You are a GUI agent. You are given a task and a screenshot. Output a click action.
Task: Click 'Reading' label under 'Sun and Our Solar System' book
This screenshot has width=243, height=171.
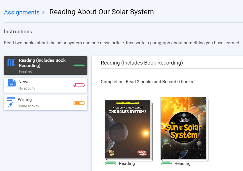(182, 163)
